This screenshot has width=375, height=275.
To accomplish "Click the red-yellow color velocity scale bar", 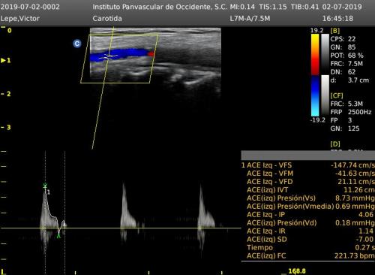I will (x=315, y=54).
